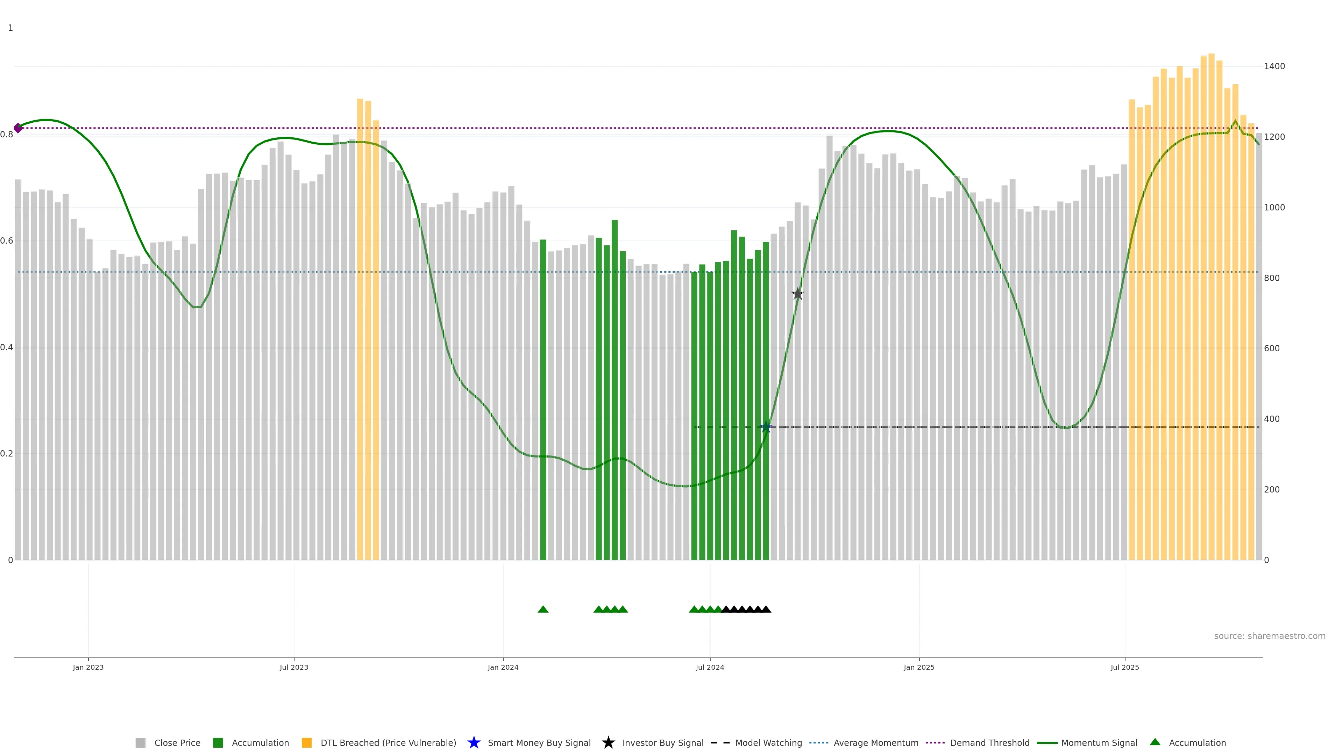Click the green square Accumulation legend swatch
This screenshot has height=755, width=1343.
tap(218, 743)
